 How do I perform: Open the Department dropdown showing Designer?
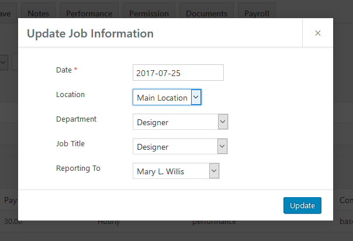click(181, 122)
